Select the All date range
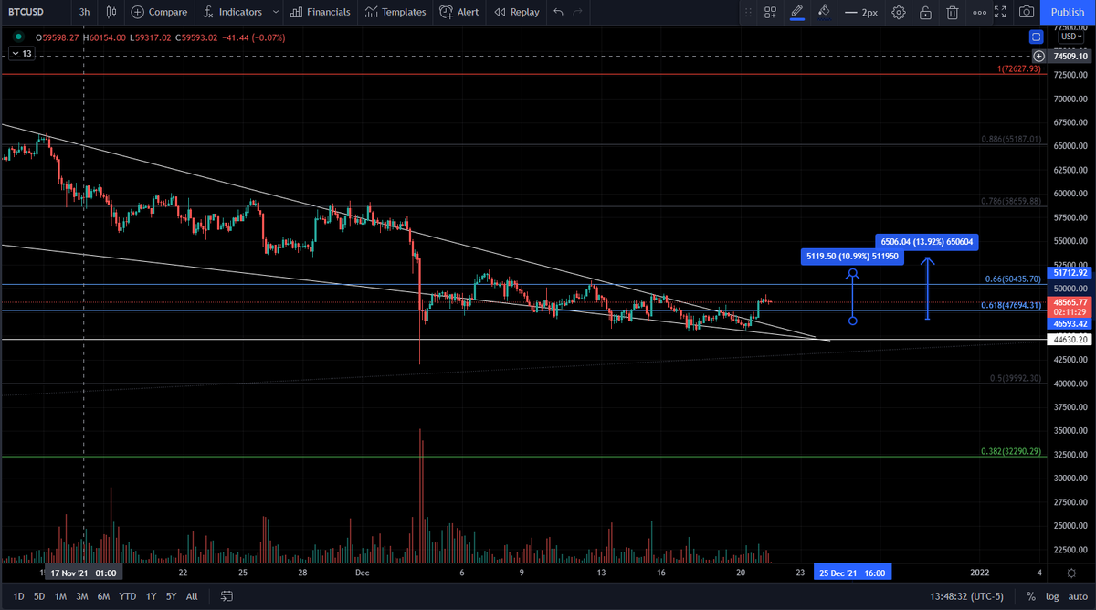The height and width of the screenshot is (610, 1096). point(192,596)
